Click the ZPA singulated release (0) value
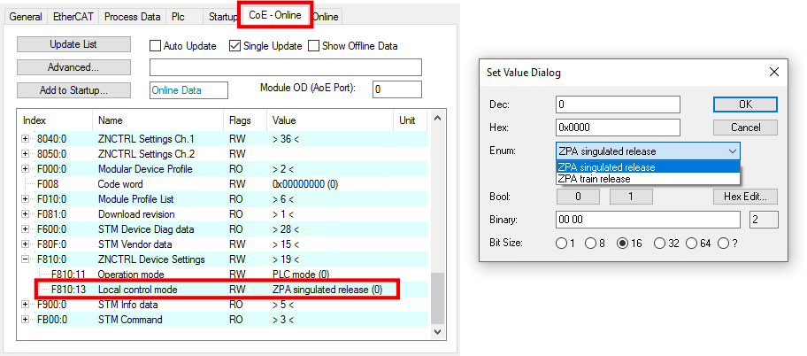Viewport: 807px width, 356px height. click(327, 290)
